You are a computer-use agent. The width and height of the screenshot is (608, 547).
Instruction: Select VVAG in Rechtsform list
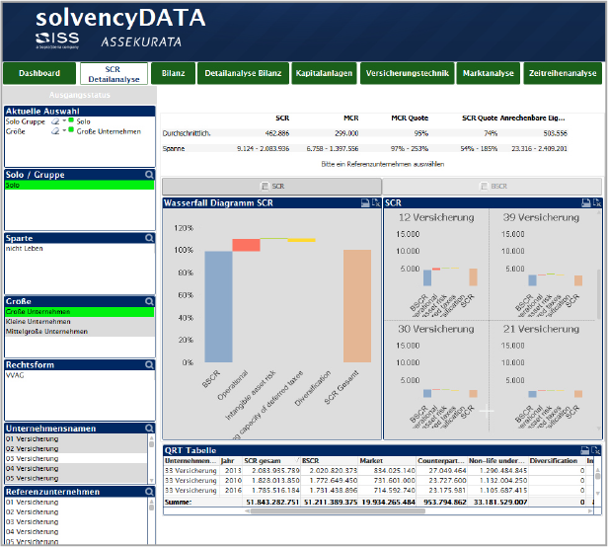[x=80, y=375]
